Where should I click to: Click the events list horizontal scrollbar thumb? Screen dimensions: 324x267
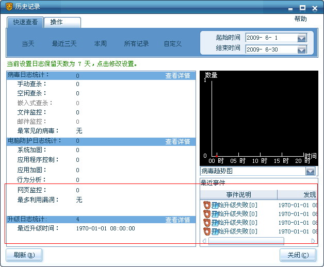coord(246,241)
